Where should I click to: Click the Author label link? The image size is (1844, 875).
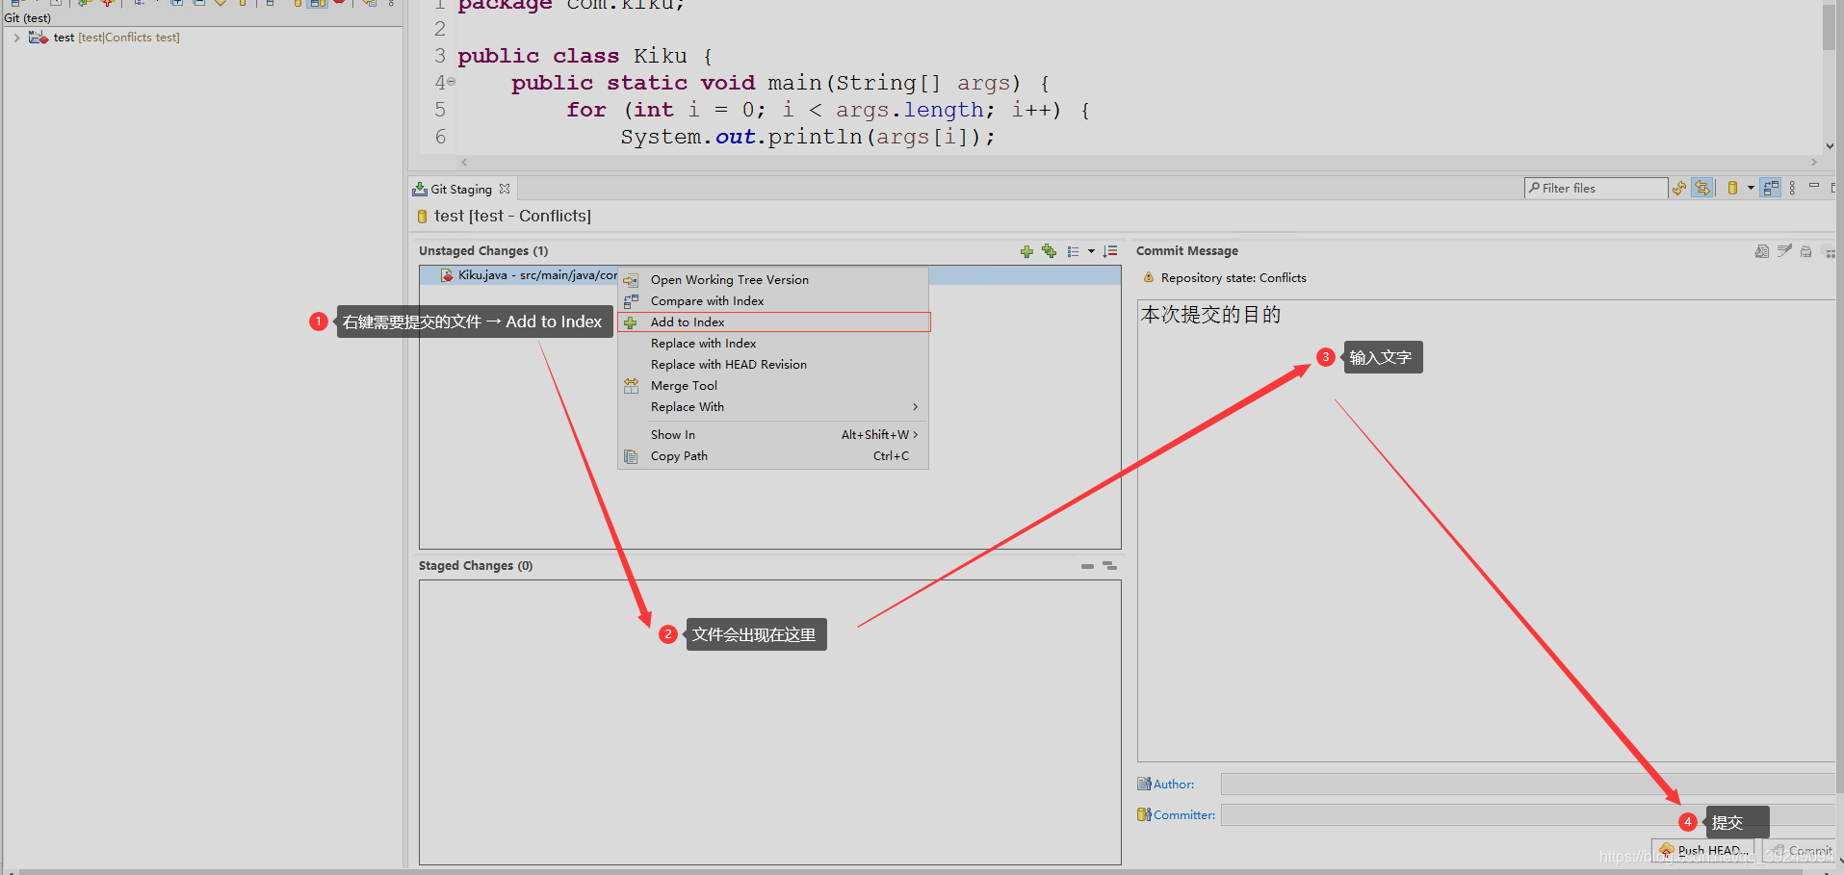coord(1174,785)
